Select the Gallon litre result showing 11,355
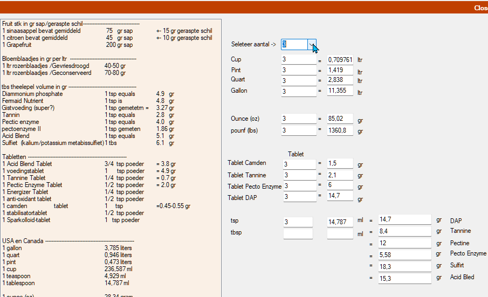The height and width of the screenshot is (297, 488). [340, 92]
